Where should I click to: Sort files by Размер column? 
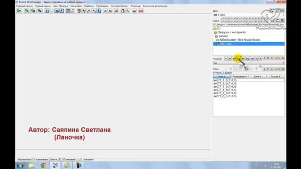tap(276, 77)
